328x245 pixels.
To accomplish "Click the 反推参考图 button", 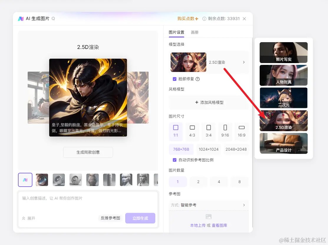I will (111, 218).
